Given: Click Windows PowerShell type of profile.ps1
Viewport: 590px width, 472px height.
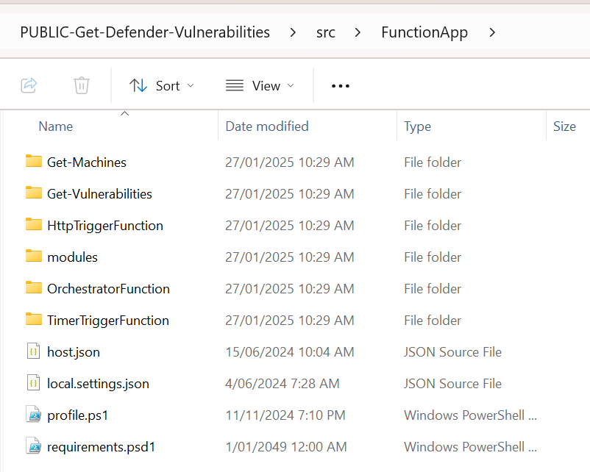Looking at the screenshot, I should (470, 415).
